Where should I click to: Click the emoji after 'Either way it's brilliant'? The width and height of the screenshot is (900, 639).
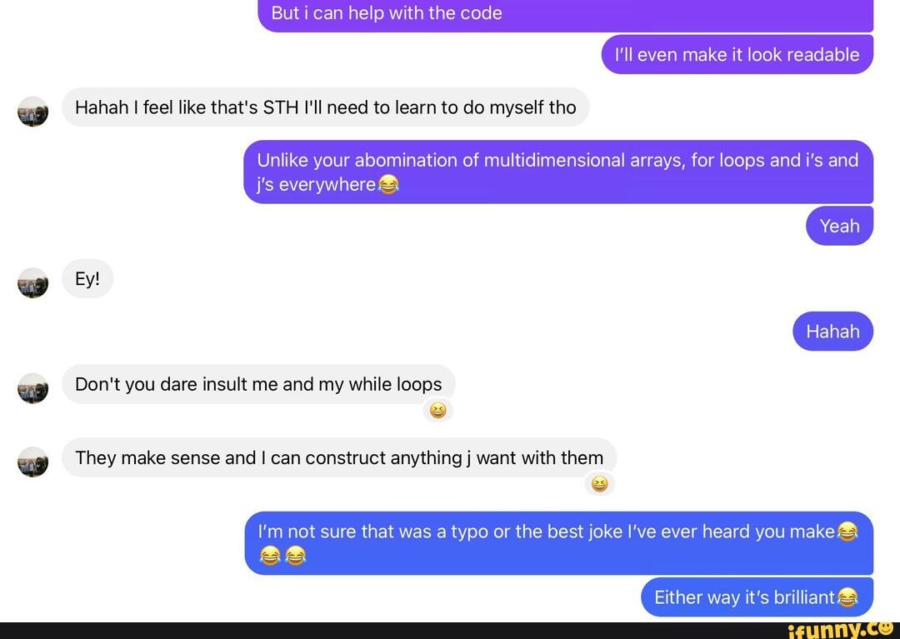pyautogui.click(x=847, y=597)
